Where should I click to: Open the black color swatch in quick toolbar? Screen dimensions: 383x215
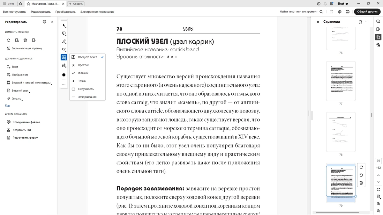(x=64, y=75)
